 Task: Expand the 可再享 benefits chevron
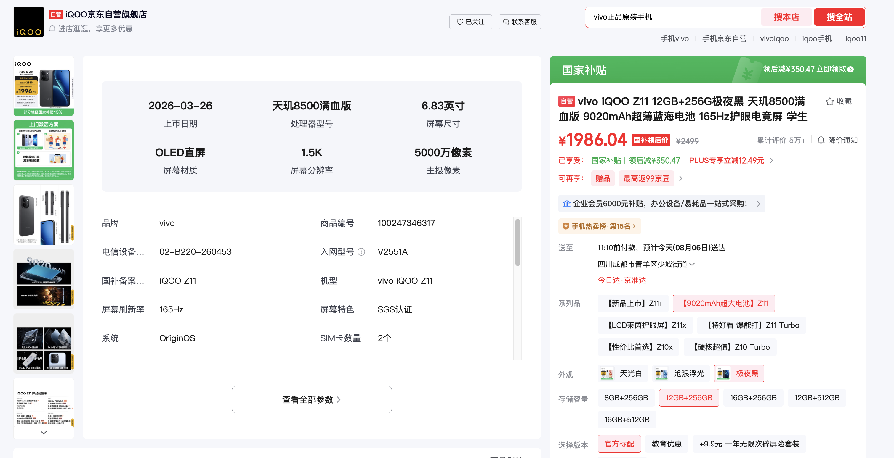click(x=680, y=178)
